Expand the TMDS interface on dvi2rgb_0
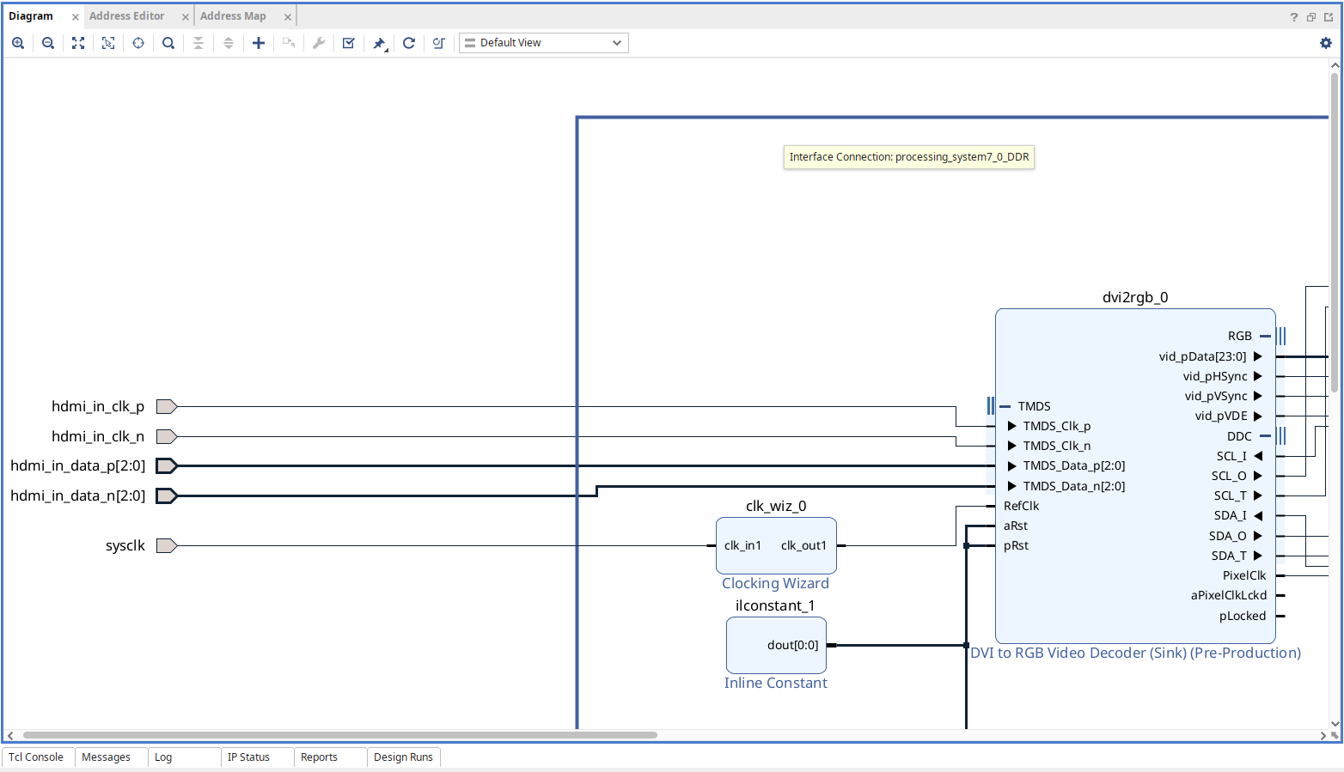 pyautogui.click(x=1005, y=406)
